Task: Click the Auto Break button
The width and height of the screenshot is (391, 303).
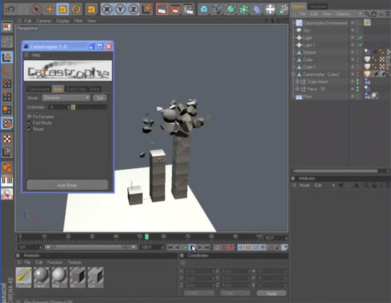Action: 68,185
